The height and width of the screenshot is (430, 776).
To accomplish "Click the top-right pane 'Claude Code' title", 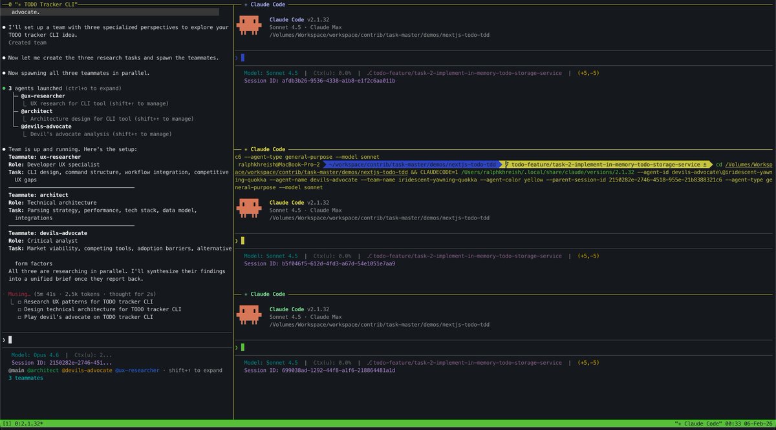I will coord(268,5).
